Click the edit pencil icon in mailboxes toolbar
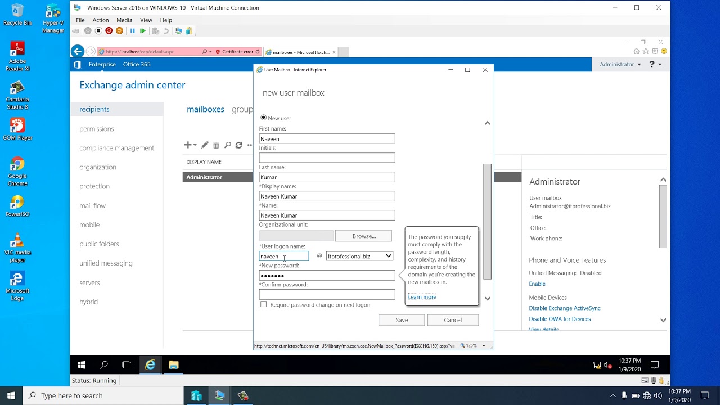 (205, 145)
